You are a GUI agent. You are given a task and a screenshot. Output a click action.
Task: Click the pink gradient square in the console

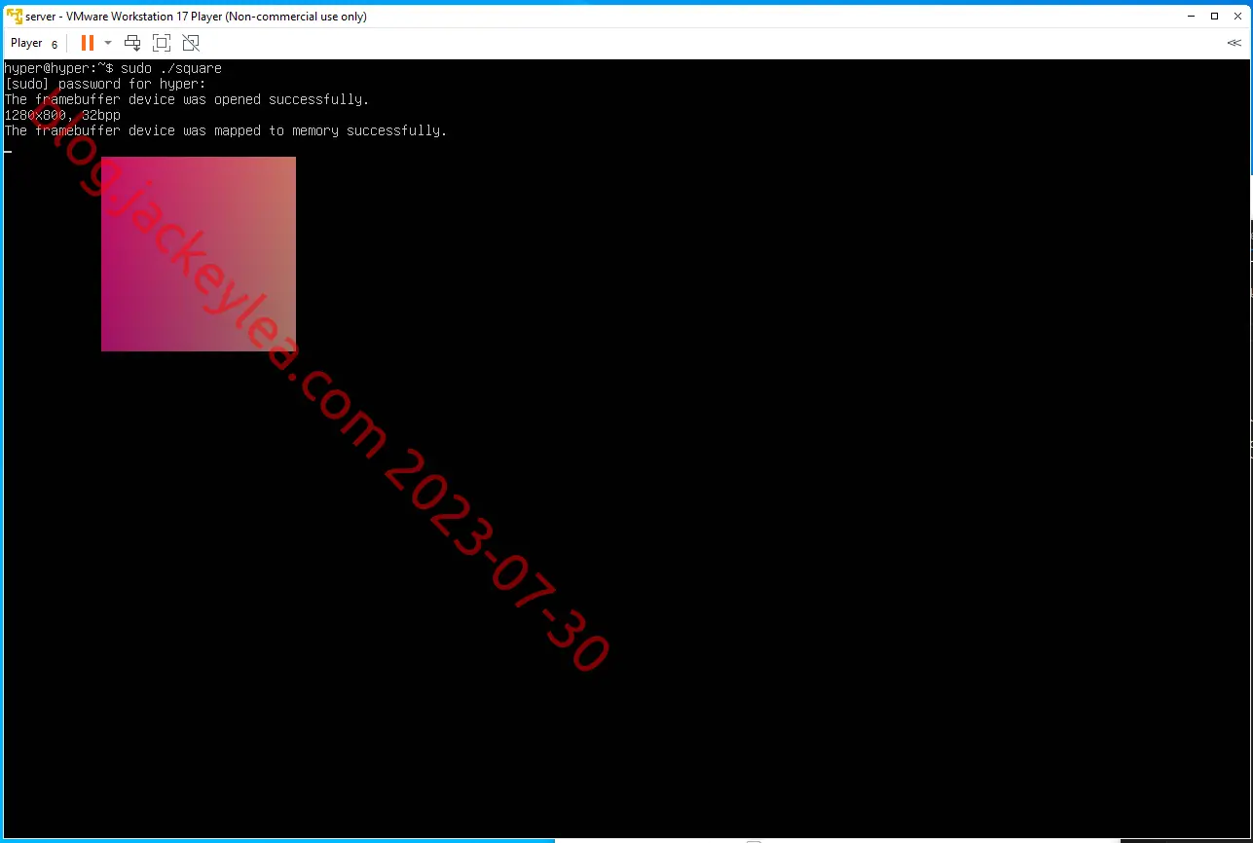[x=199, y=254]
